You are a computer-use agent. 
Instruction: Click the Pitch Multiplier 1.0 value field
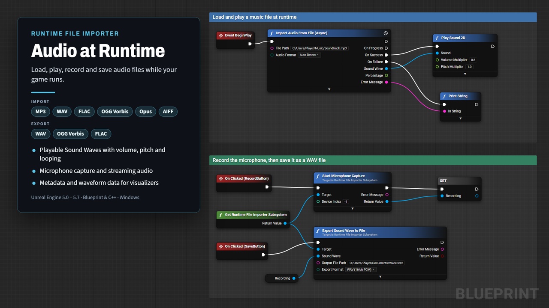[x=469, y=67]
